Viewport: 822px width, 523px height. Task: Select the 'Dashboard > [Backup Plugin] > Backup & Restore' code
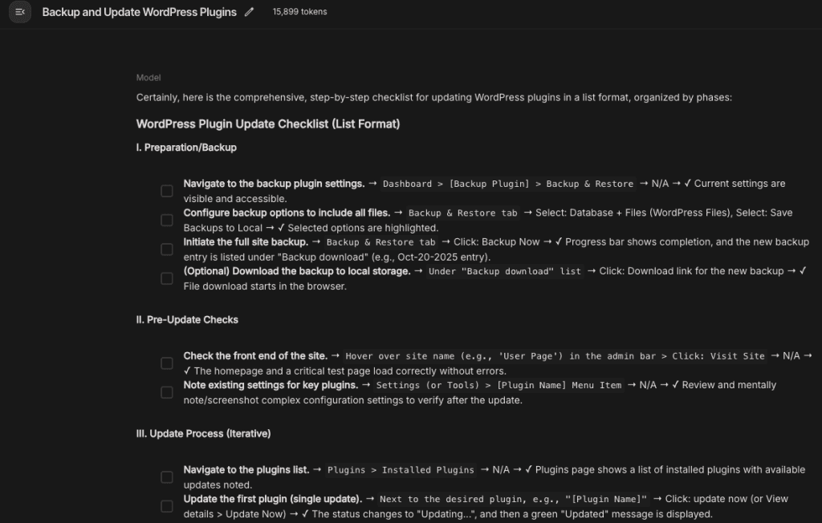click(x=508, y=184)
